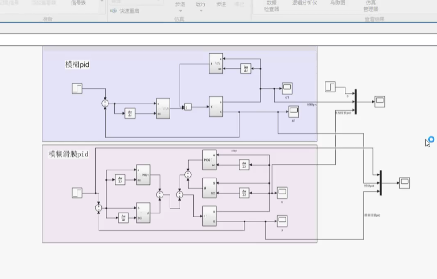Expand the 运行 run dropdown arrow
Viewport: 437px width, 279px height.
[201, 11]
